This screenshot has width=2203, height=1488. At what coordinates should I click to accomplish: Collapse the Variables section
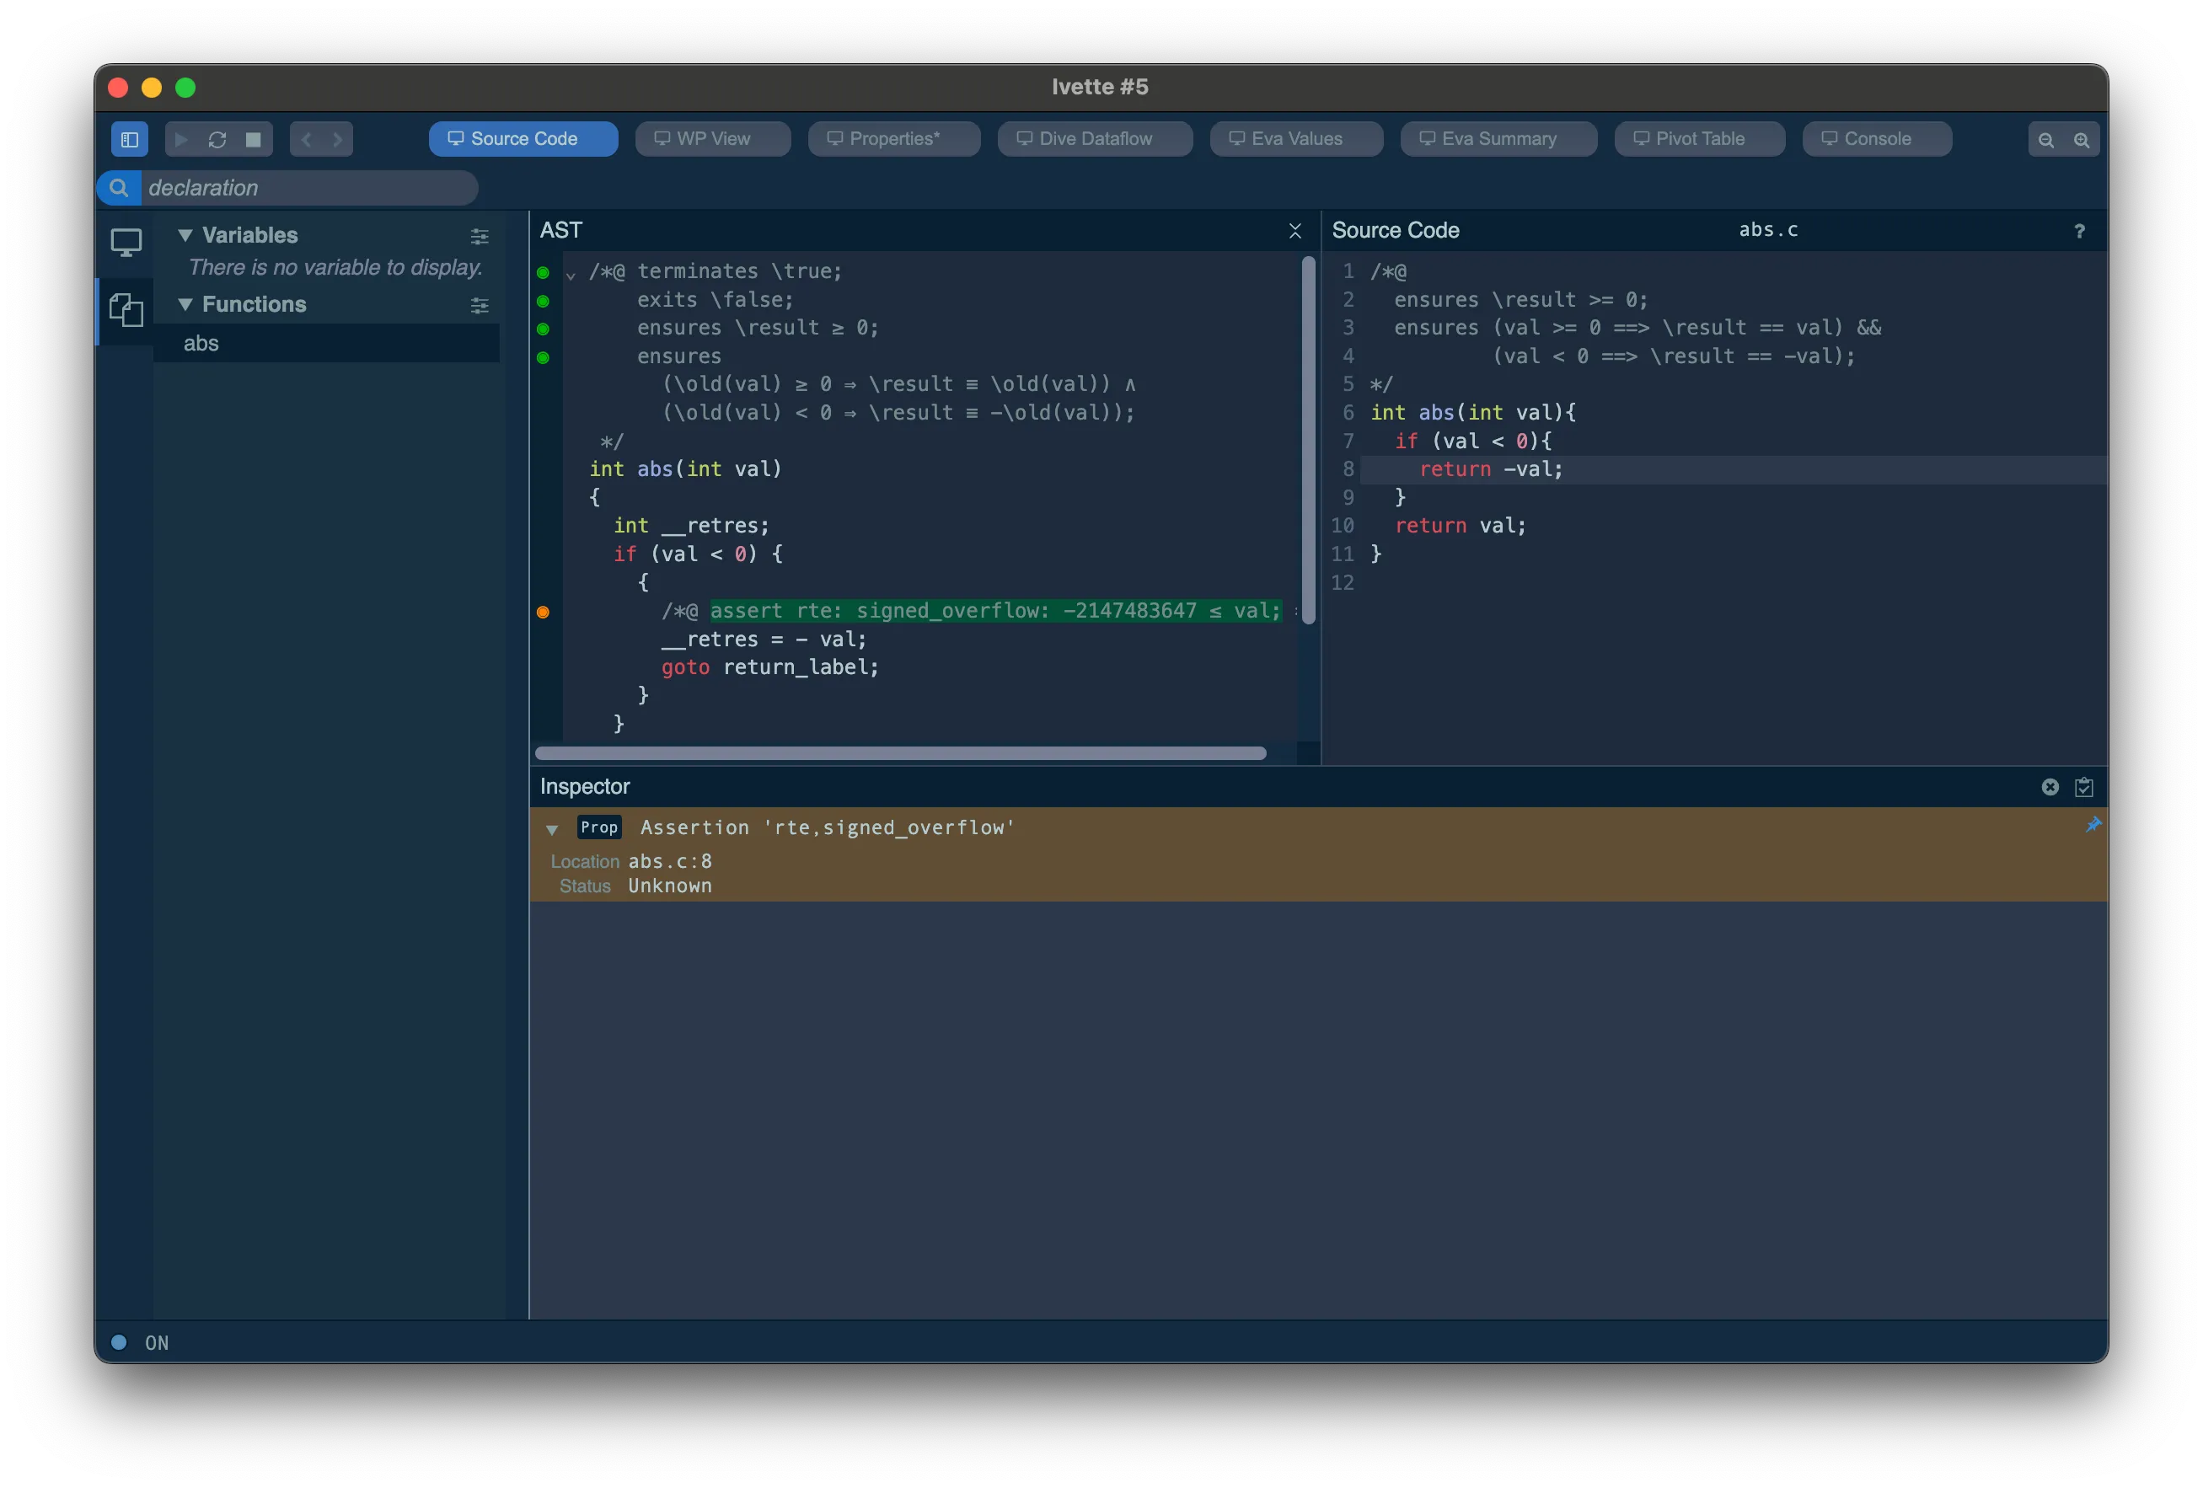coord(185,235)
